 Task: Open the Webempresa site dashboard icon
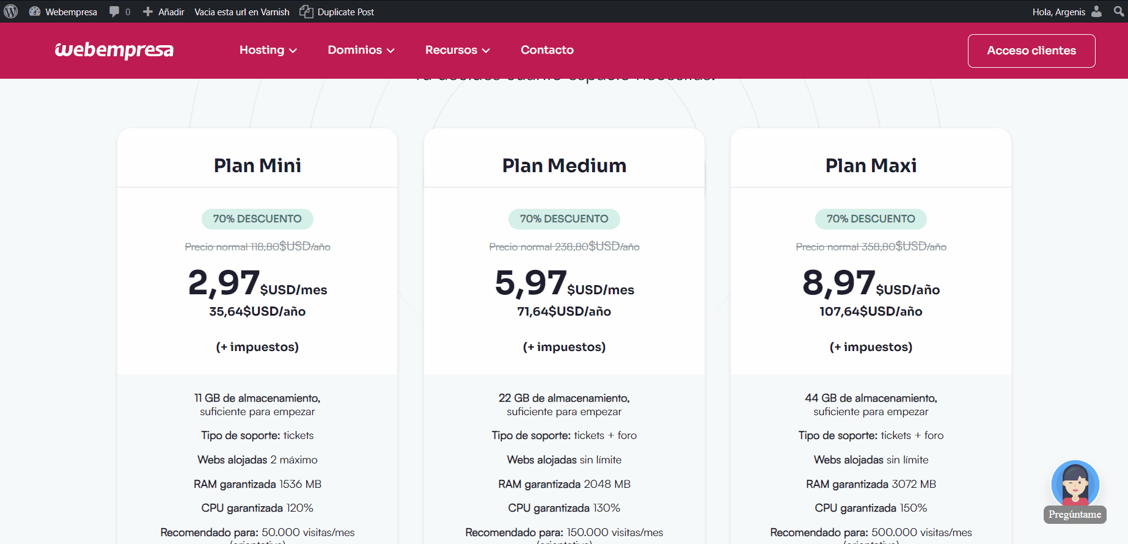(x=35, y=12)
